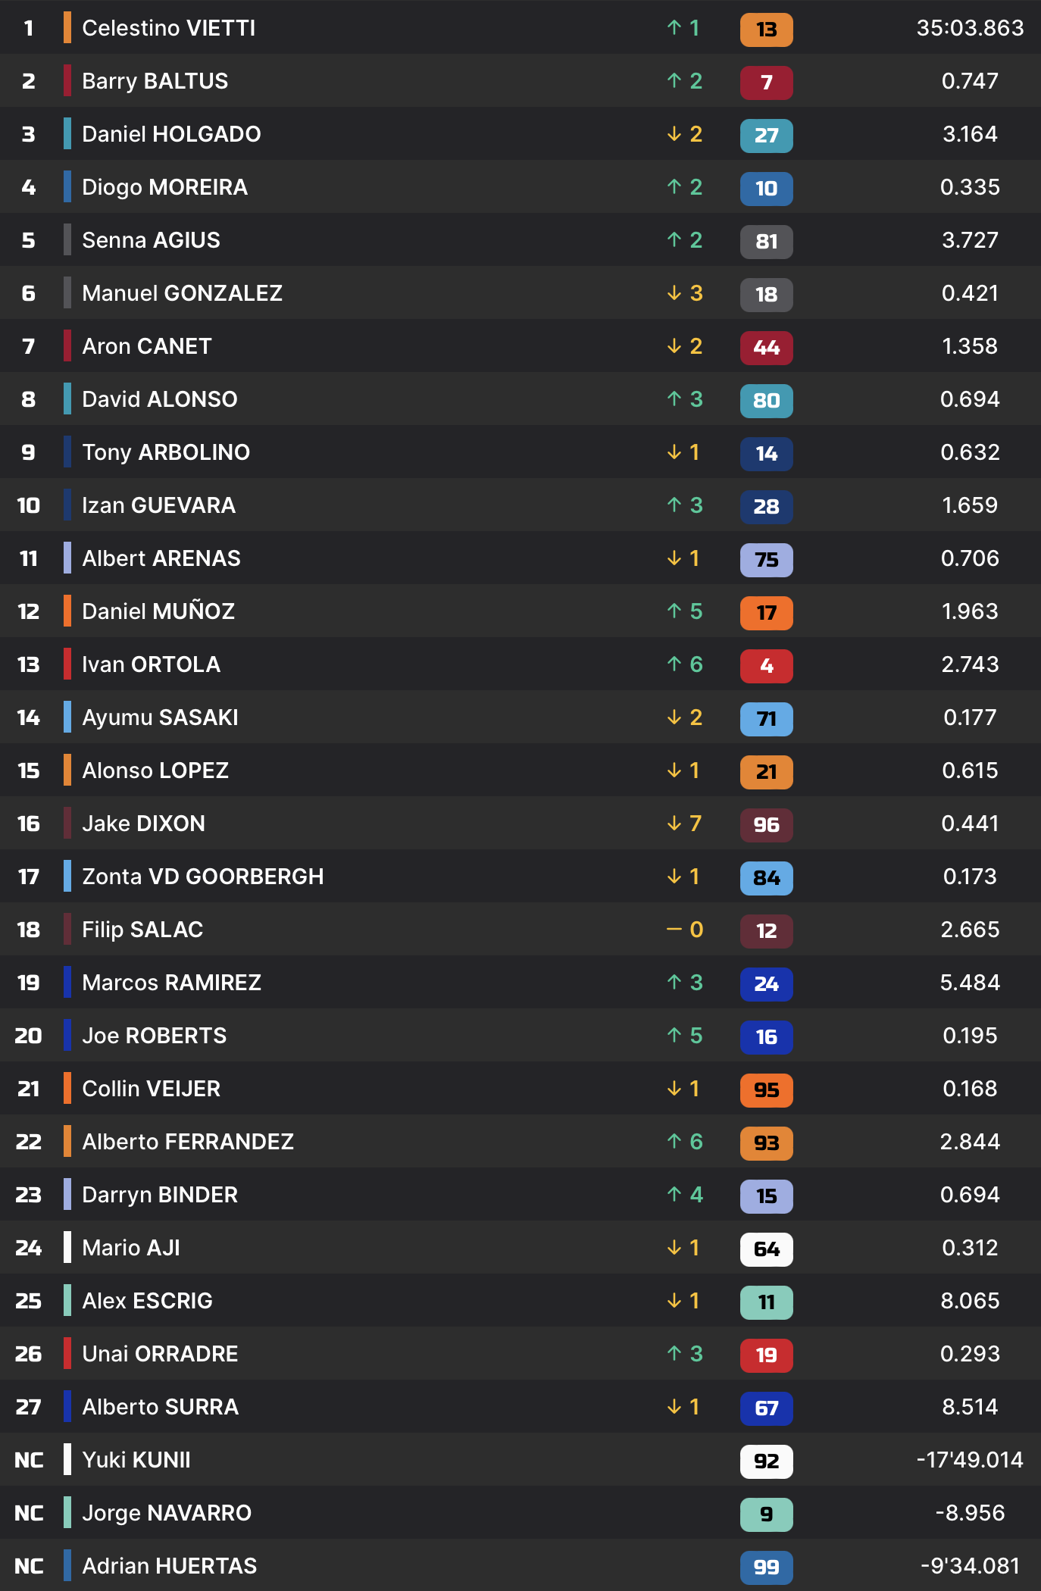Click the down arrow beside Jake Dixon

[x=674, y=824]
